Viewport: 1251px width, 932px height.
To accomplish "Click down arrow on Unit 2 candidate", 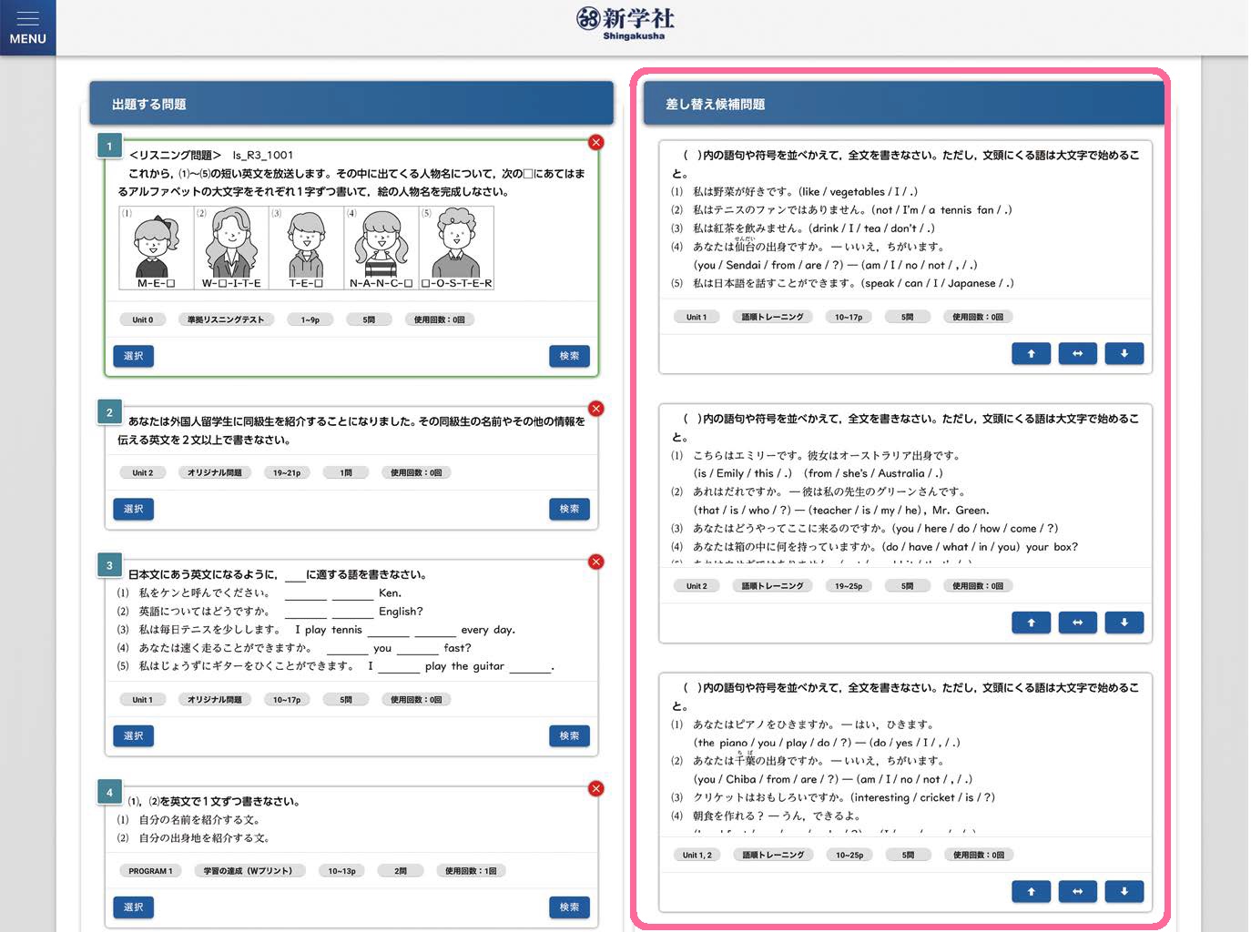I will coord(1124,623).
